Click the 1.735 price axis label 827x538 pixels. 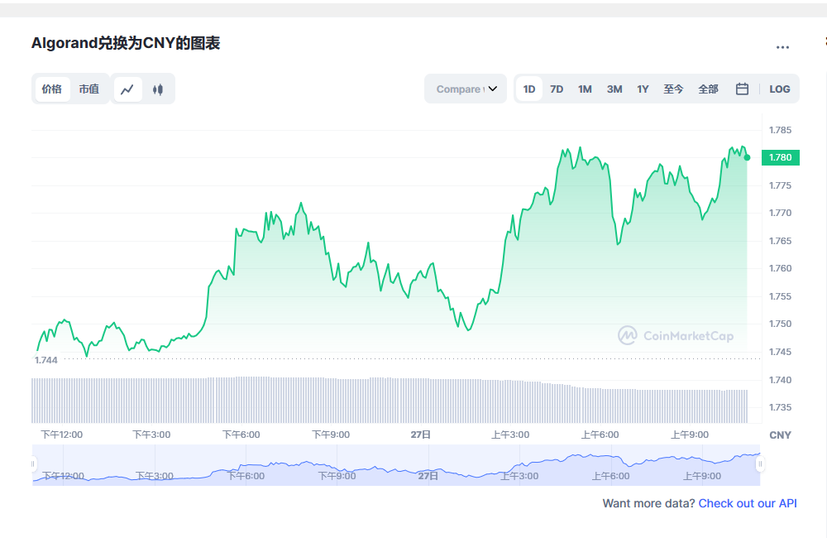pos(780,407)
